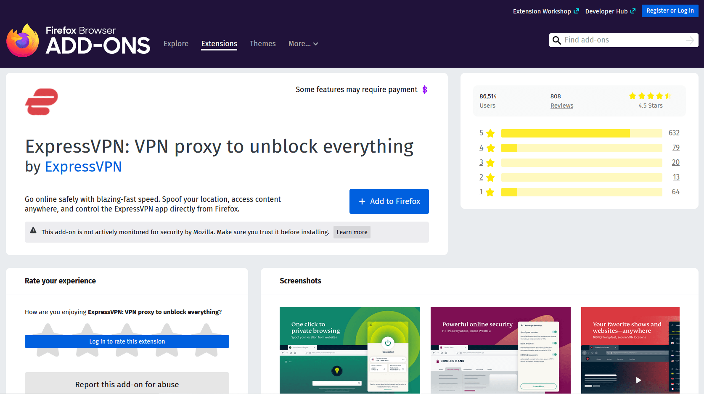Open 13 two-star reviews count
704x394 pixels.
click(x=676, y=177)
